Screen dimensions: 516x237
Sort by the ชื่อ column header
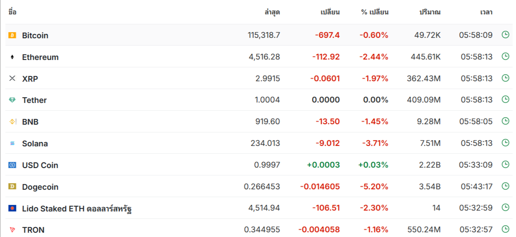pos(13,13)
